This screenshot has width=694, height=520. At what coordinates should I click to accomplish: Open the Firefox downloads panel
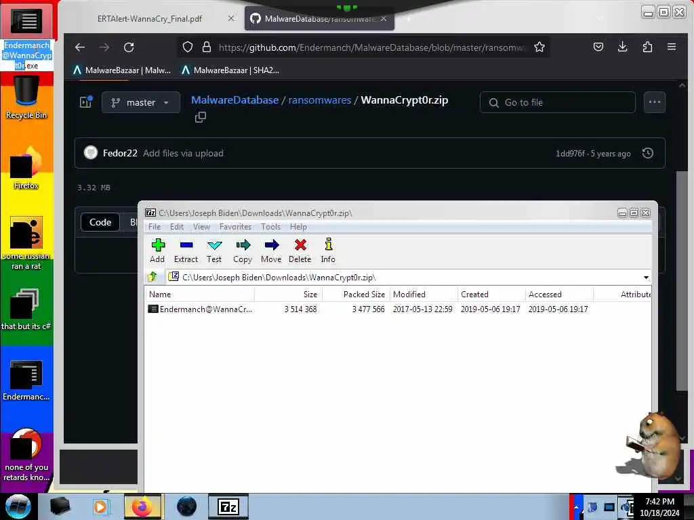(623, 47)
